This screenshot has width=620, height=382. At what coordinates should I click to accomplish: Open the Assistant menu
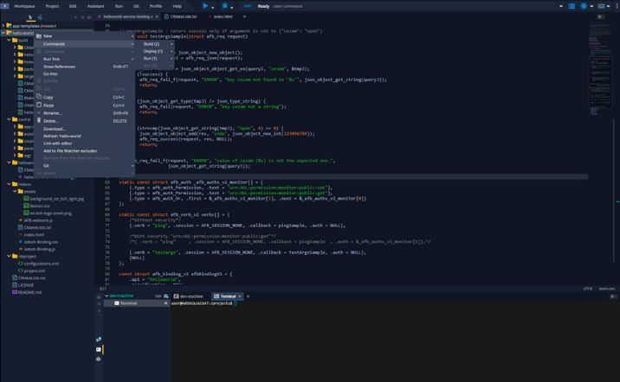(x=96, y=6)
